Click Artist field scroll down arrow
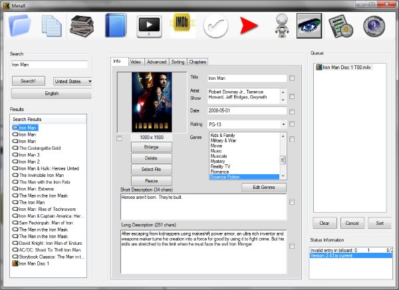Image resolution: width=399 pixels, height=290 pixels. 283,100
